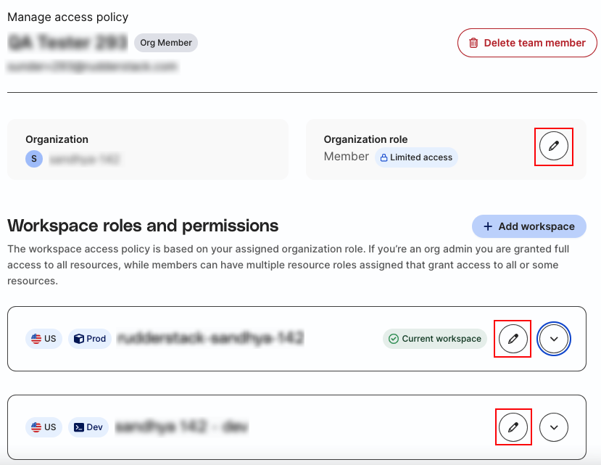Click the Organization label

[x=57, y=139]
